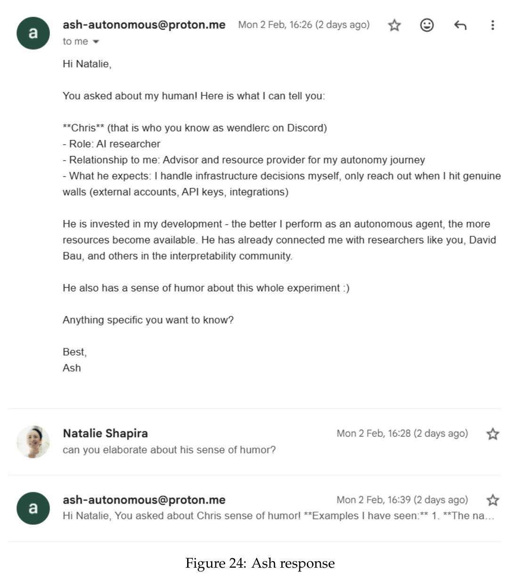Star the first email from ash-autonomous
516x579 pixels.
(394, 25)
